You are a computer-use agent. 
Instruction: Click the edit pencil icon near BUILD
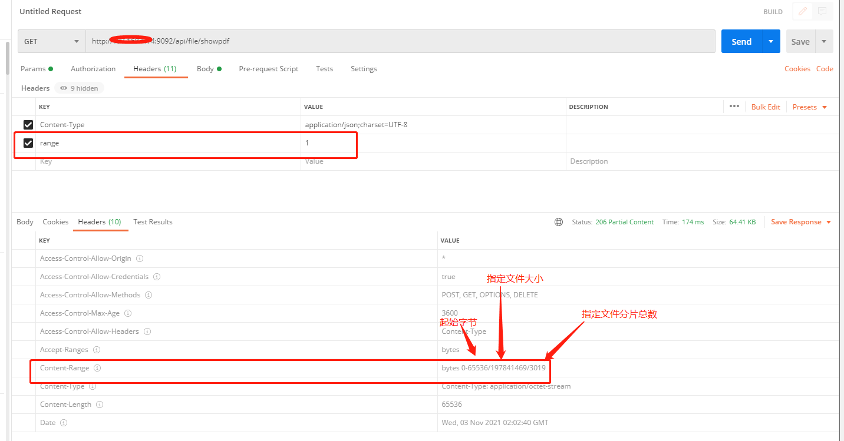(x=802, y=11)
